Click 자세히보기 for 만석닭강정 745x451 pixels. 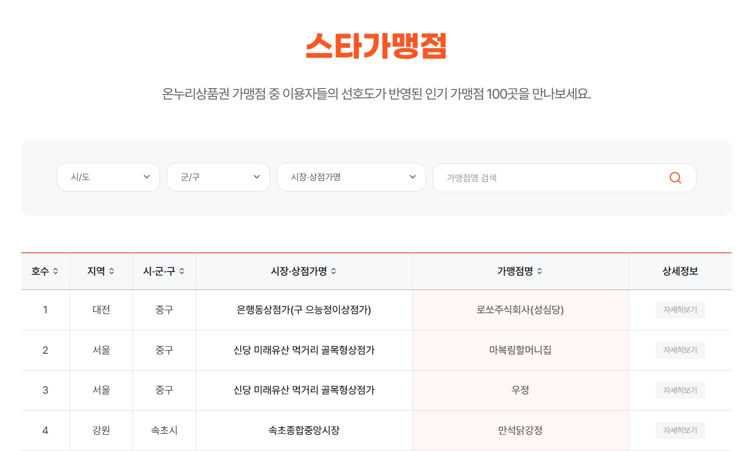(680, 430)
